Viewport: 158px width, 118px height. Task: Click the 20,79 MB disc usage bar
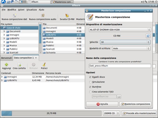[x=52, y=113]
